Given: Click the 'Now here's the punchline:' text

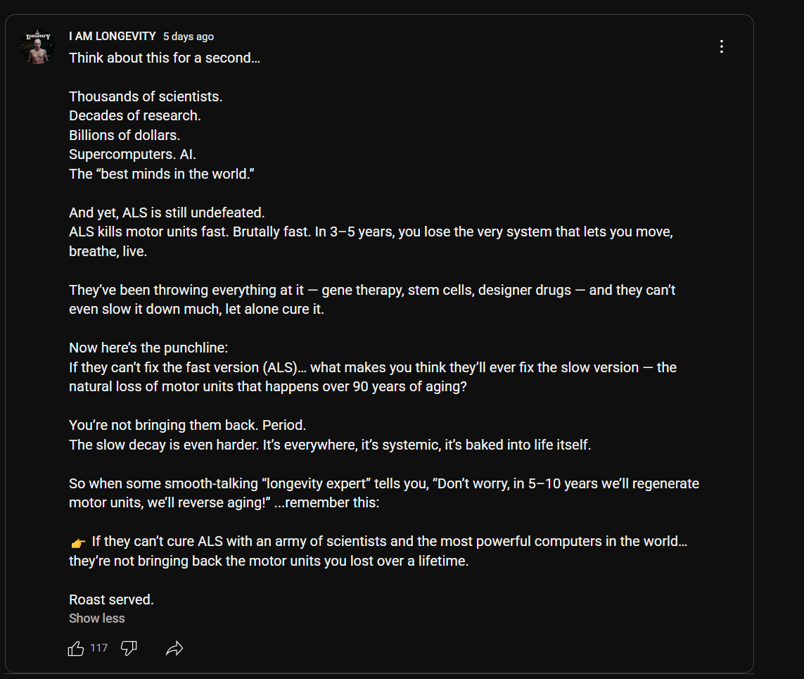Looking at the screenshot, I should pos(148,348).
